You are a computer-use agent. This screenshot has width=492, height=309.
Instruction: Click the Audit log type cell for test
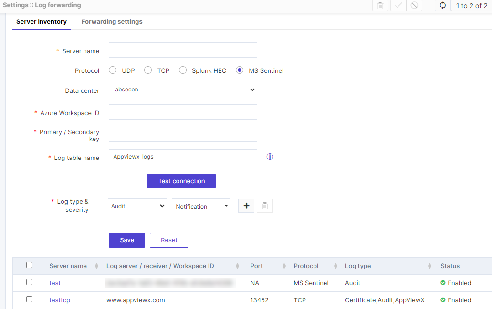(353, 283)
